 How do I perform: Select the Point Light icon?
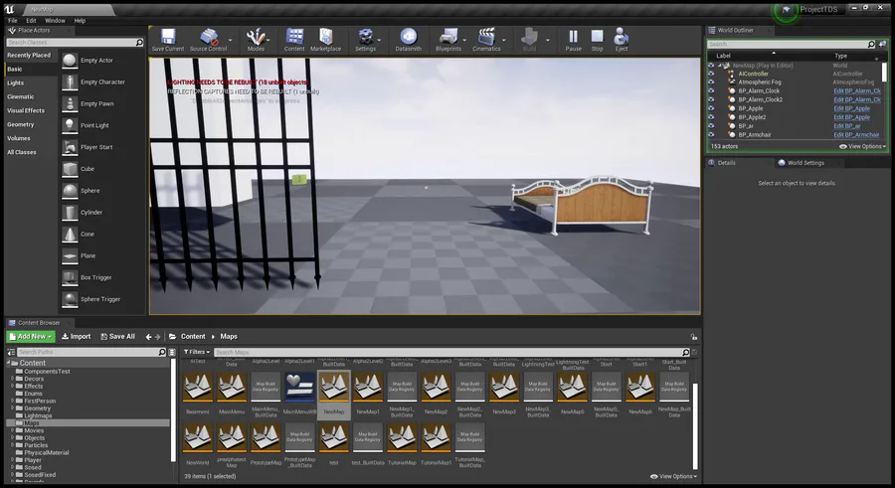click(70, 125)
